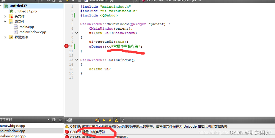Collapse the 源文件 tree node
275x138 pixels.
[5, 22]
